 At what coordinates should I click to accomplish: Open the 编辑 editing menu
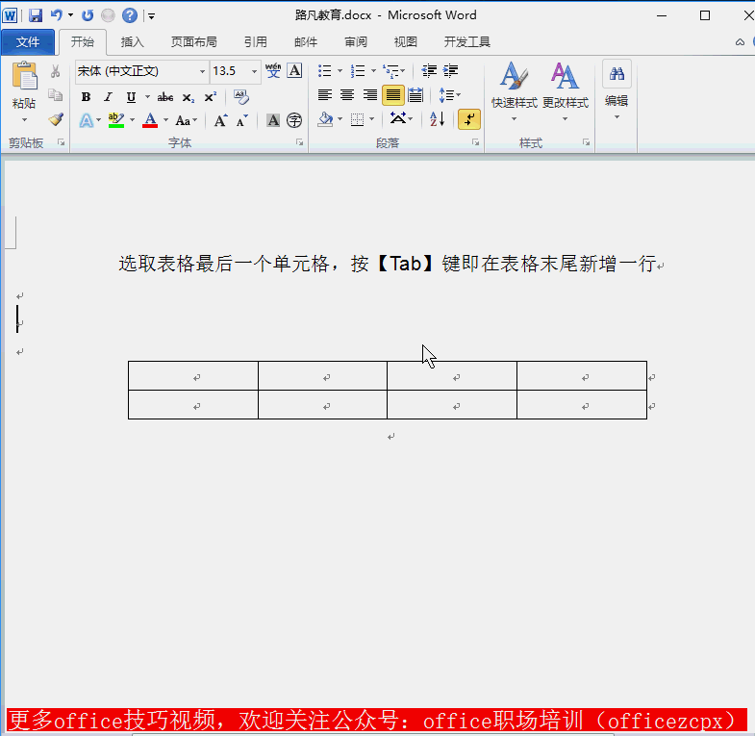pos(617,91)
